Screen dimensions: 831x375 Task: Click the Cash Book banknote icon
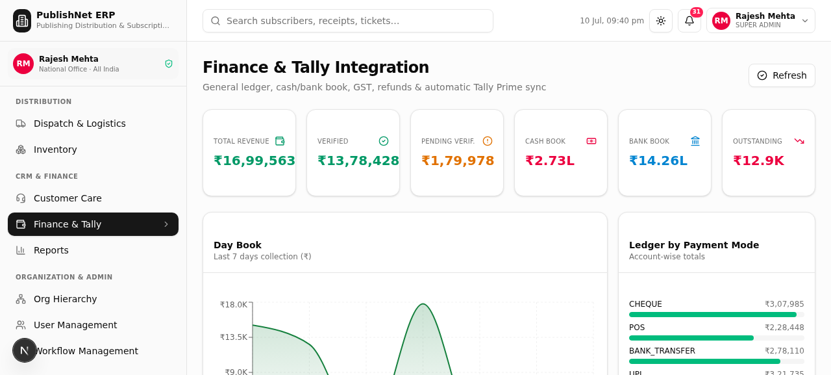[x=591, y=141]
